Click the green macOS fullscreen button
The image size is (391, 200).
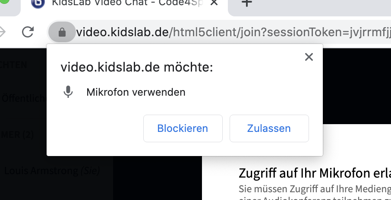tap(3, 3)
